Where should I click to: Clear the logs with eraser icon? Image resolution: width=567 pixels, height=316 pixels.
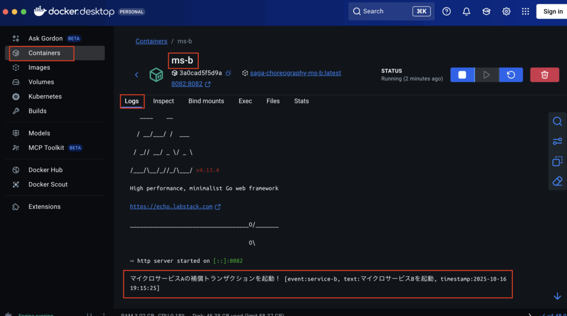click(x=557, y=181)
